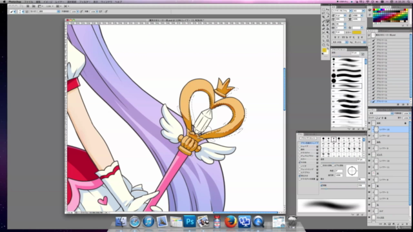Enable the エアブラシ checkbox in Brush panel
413x232 pixels.
point(299,173)
